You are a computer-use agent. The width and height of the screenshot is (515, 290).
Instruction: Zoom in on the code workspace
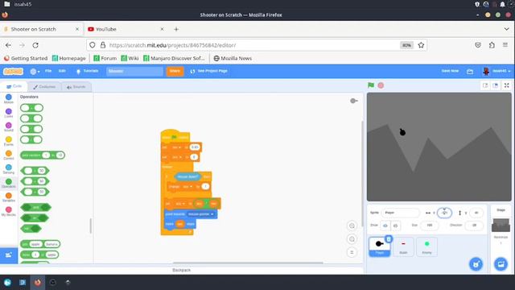tap(352, 226)
